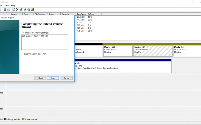Screen dimensions: 201x125
Task: Sort by the Layout column header
Action: tap(16, 14)
